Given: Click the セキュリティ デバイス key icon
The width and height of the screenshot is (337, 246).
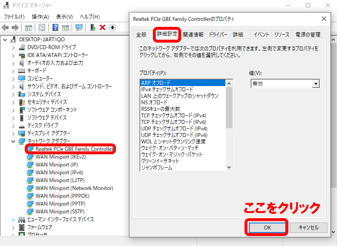Looking at the screenshot, I should (22, 102).
